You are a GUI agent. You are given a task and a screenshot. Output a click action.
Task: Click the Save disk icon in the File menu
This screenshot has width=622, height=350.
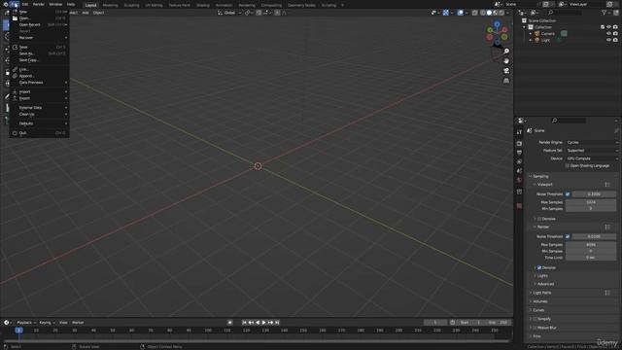pos(15,47)
